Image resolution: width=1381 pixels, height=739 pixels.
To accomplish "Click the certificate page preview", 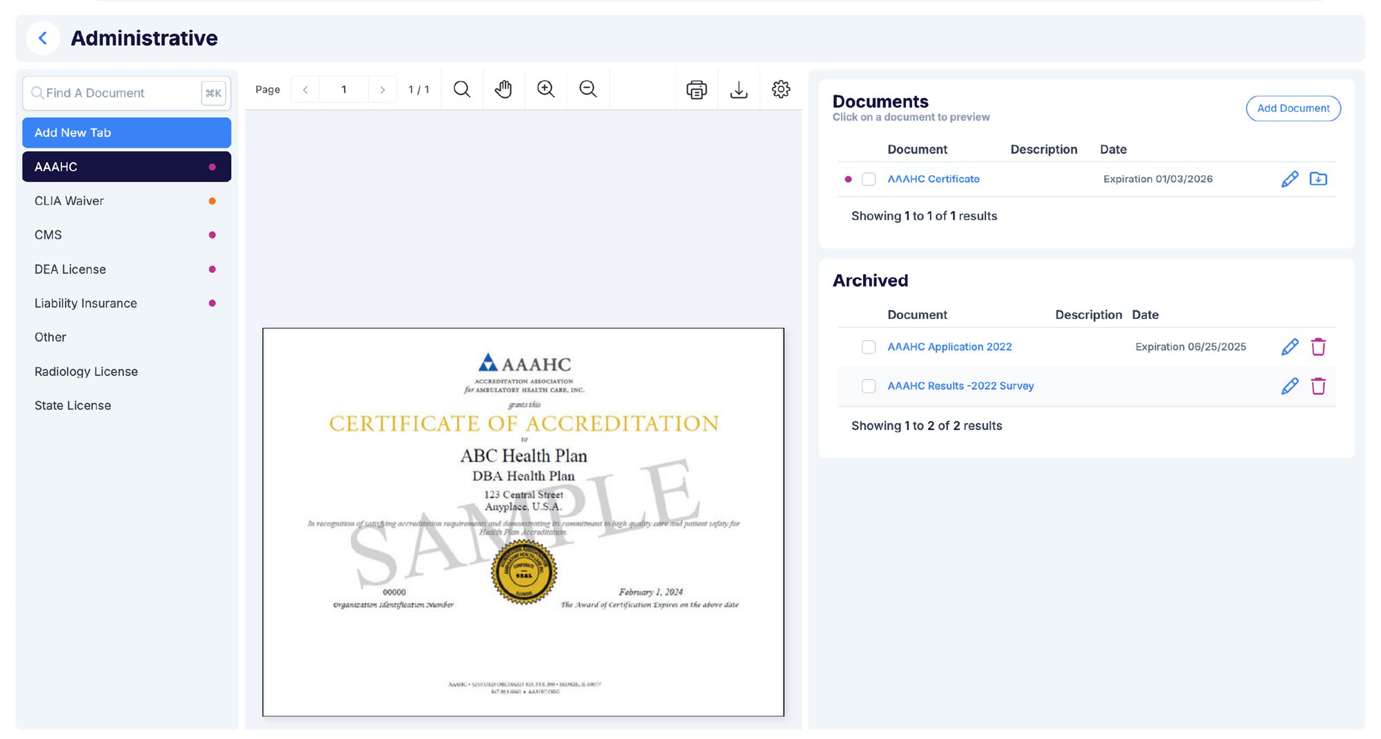I will (x=523, y=522).
